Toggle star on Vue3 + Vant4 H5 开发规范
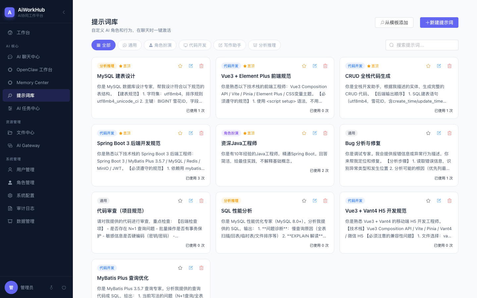The image size is (477, 298). tap(428, 201)
